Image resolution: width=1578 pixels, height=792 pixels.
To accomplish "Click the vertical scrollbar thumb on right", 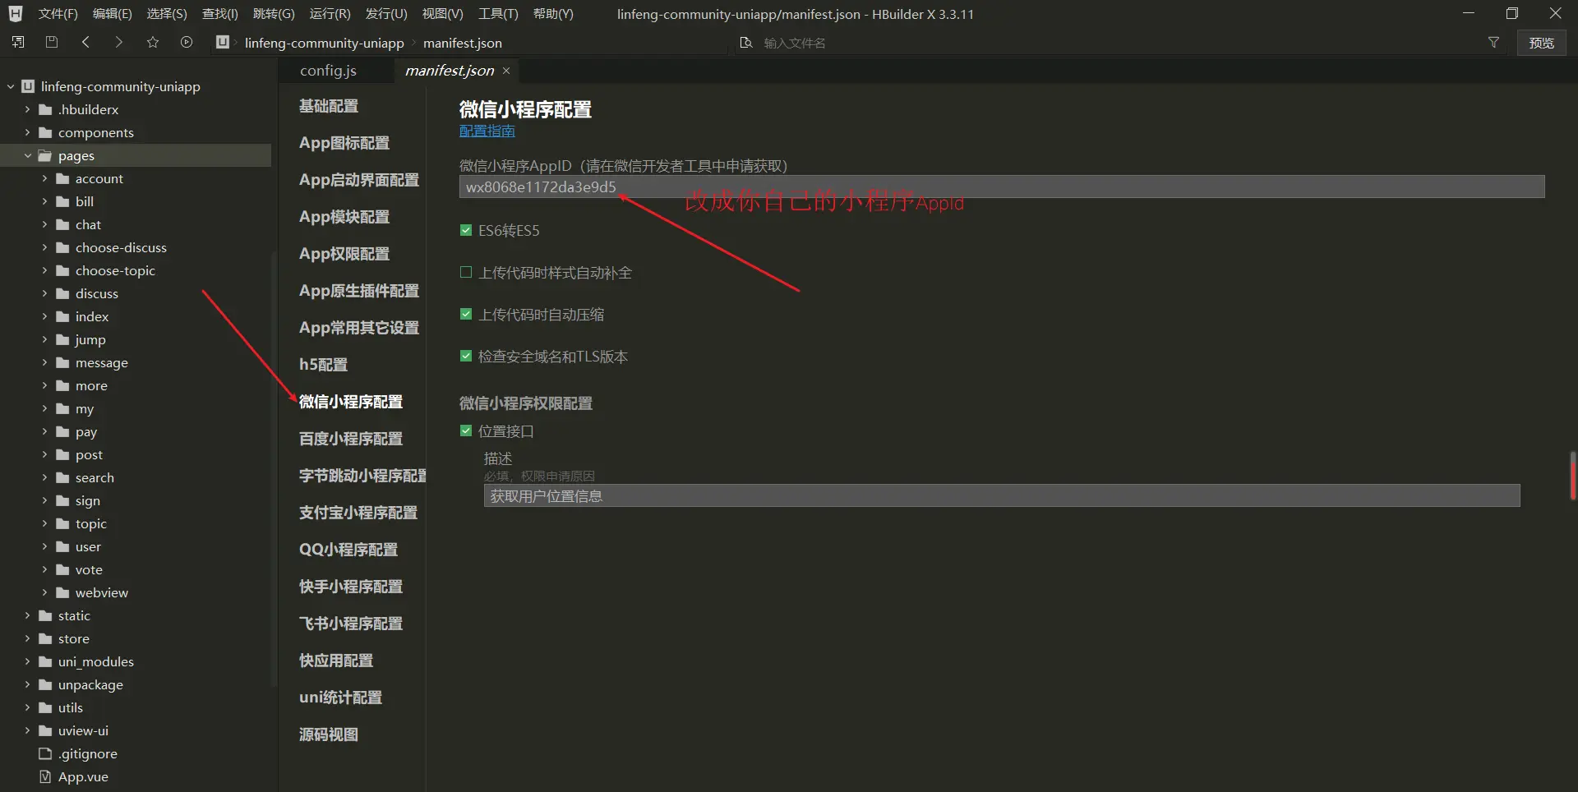I will (x=1573, y=476).
